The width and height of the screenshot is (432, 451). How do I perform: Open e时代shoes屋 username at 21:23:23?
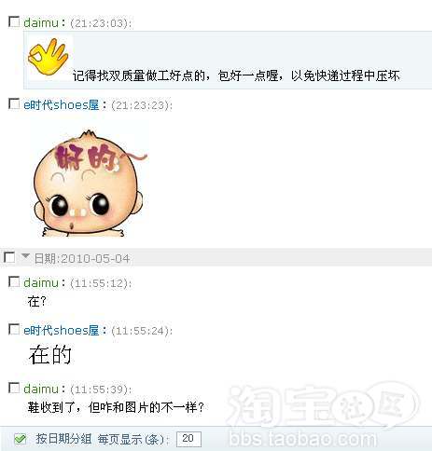pyautogui.click(x=62, y=105)
